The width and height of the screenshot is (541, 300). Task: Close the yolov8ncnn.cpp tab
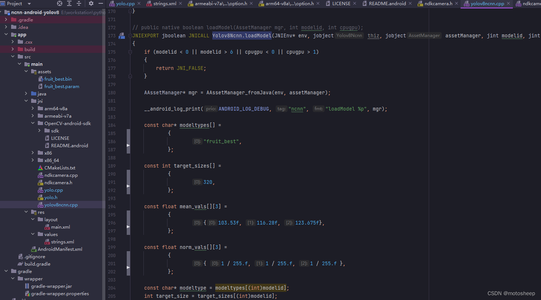click(x=508, y=4)
